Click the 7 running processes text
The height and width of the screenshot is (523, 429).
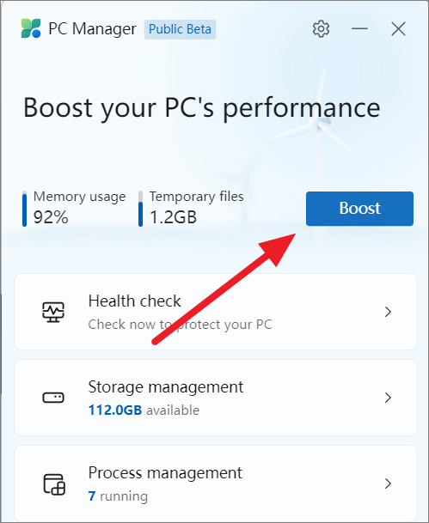point(118,496)
